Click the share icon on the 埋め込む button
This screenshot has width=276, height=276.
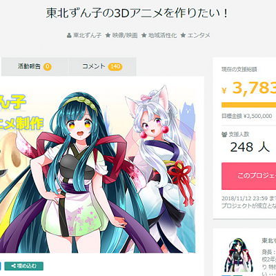[x=14, y=266]
